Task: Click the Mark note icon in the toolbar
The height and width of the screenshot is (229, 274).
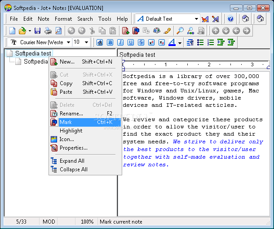Action: tap(136, 31)
